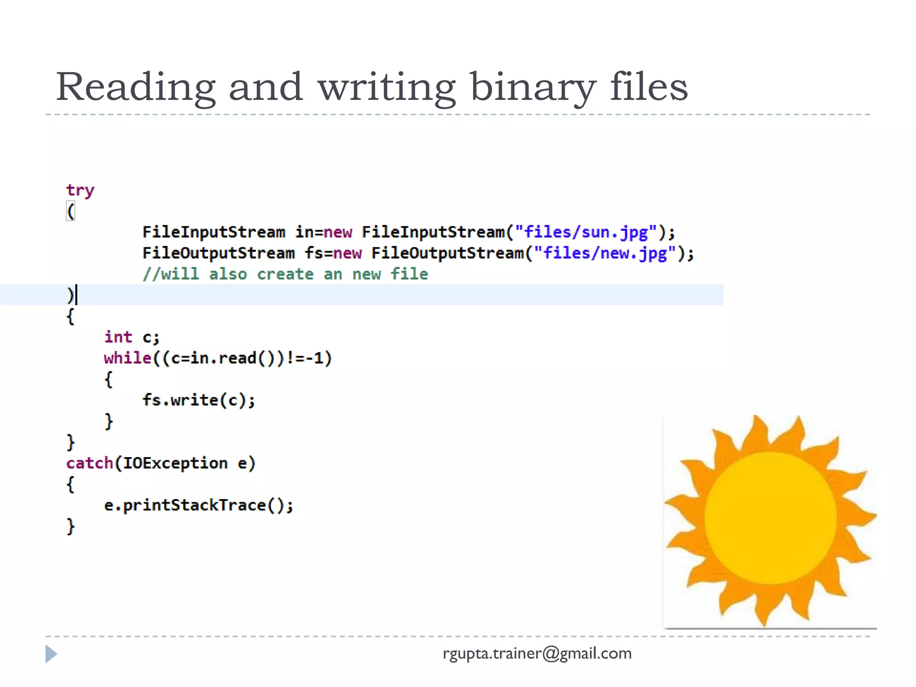Click the word binary in the title
The image size is (916, 687).
click(x=533, y=87)
